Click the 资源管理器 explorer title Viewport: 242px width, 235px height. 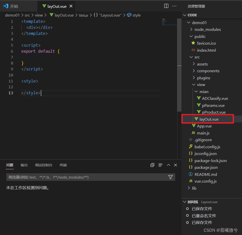tap(196, 6)
